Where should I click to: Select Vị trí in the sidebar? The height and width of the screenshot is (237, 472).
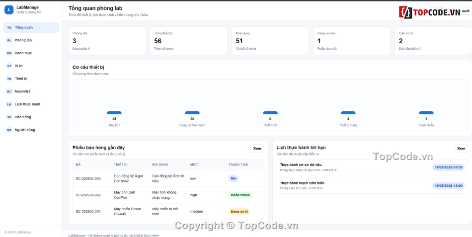point(31,66)
